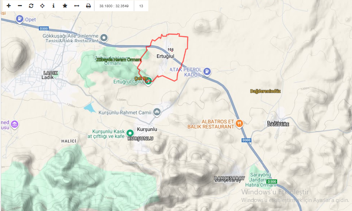Click the Ladik town label
Image resolution: width=352 pixels, height=211 pixels.
coord(48,77)
